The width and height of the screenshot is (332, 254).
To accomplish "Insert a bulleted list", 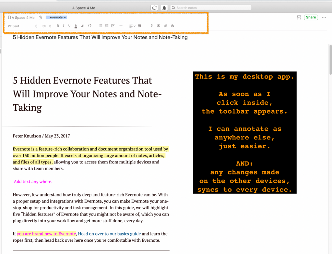I will click(x=101, y=26).
